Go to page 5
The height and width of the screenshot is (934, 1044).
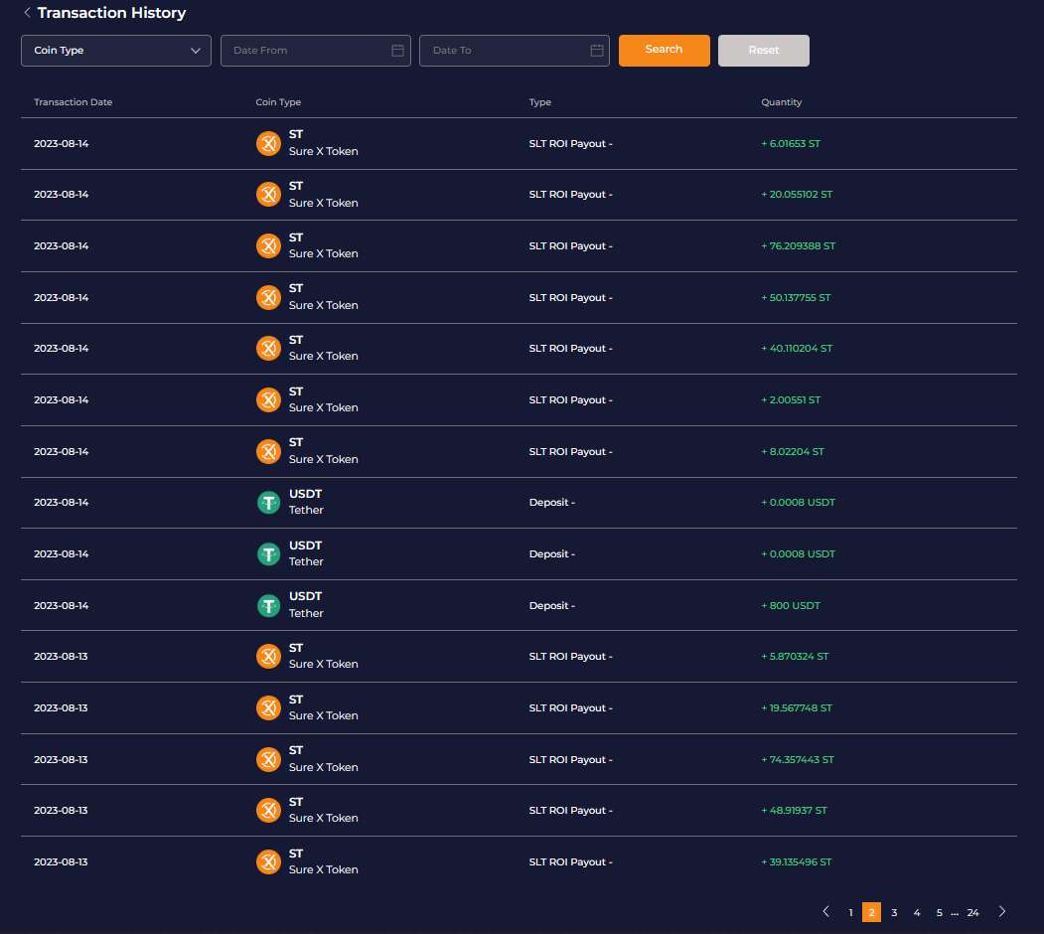pos(939,912)
